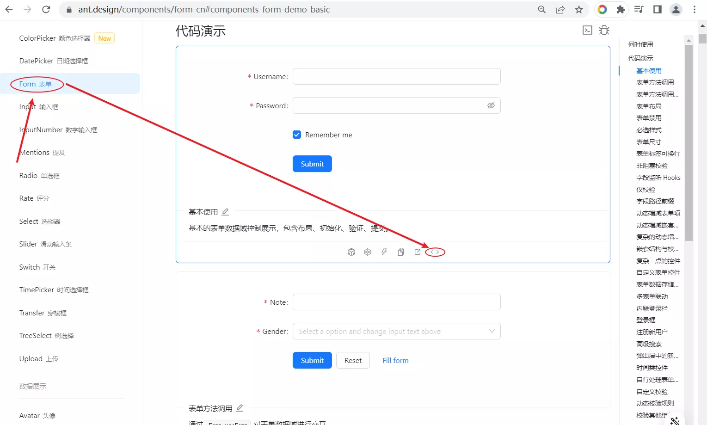Click the colorful circular extension icon
707x425 pixels.
(602, 9)
